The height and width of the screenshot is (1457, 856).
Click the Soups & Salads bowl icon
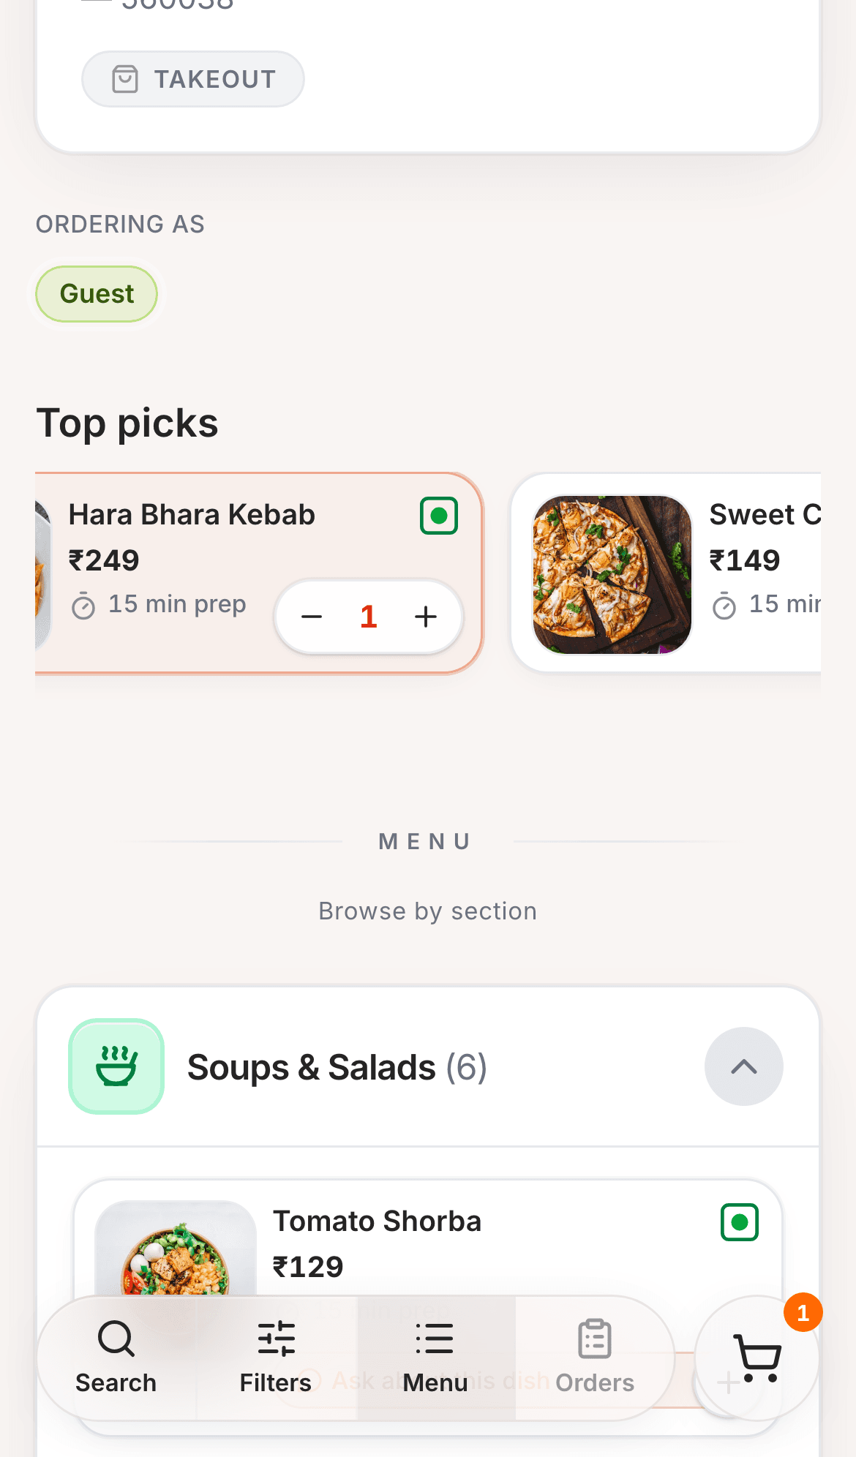116,1066
